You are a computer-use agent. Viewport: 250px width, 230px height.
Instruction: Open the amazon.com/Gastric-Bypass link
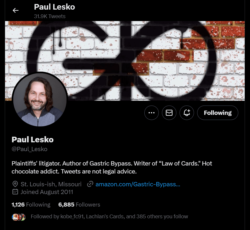click(138, 184)
